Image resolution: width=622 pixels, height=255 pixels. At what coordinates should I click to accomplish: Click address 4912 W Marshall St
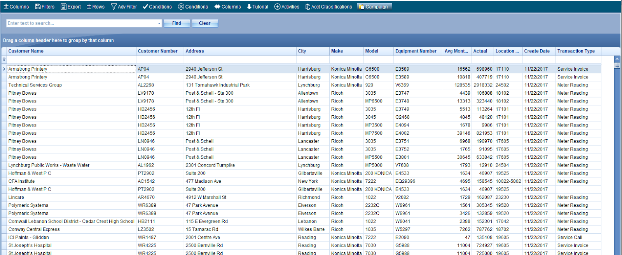click(206, 198)
